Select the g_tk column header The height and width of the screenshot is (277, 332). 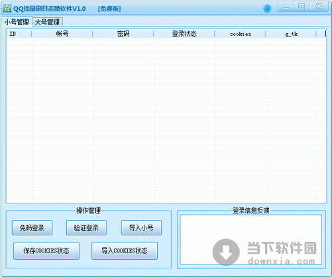click(291, 34)
